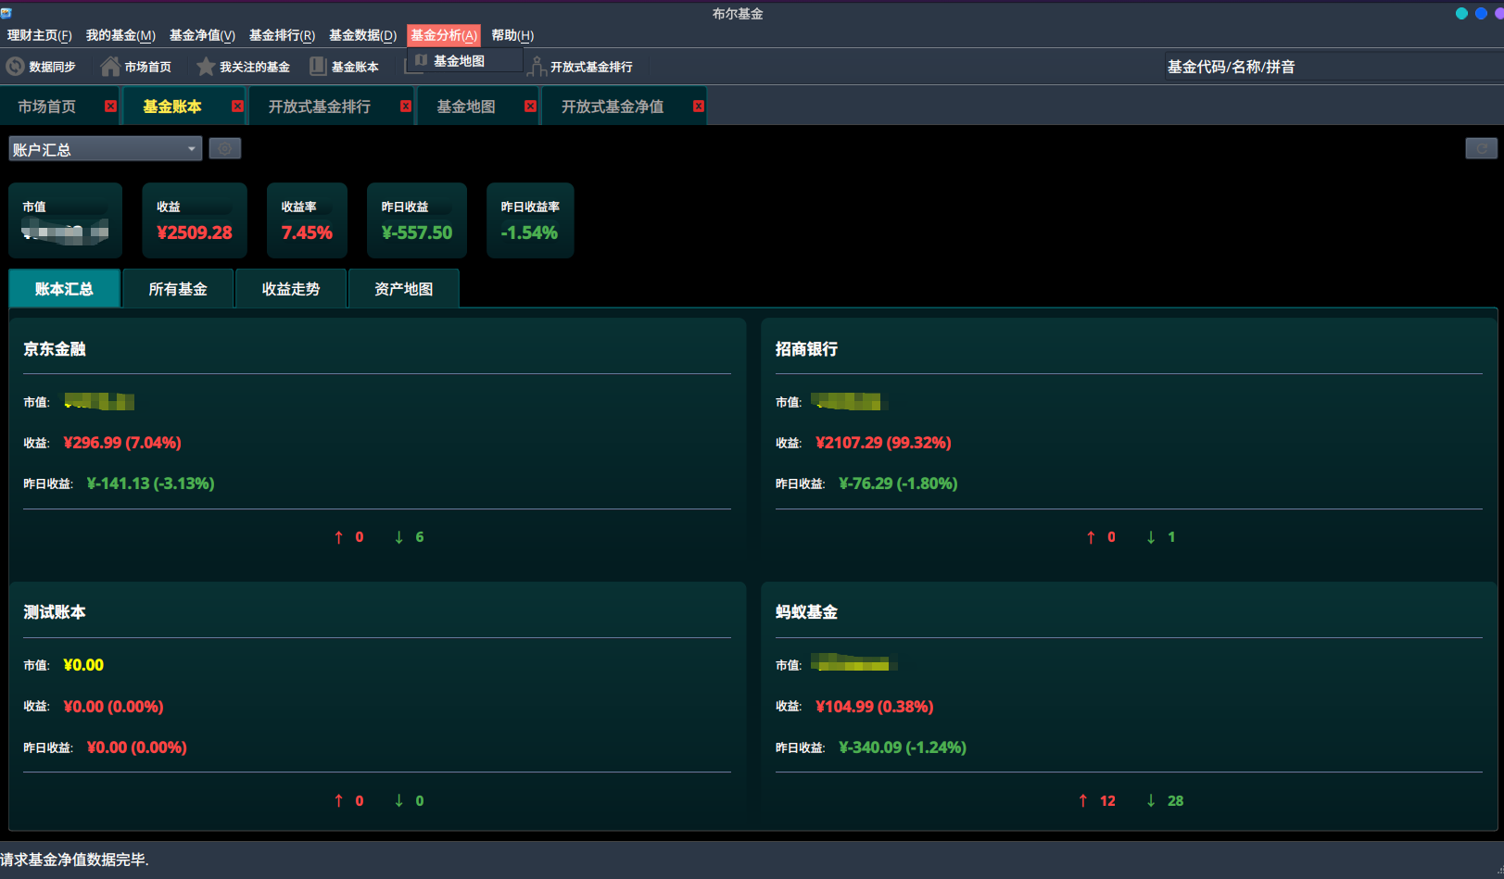The height and width of the screenshot is (879, 1504).
Task: Open the 蚂蚁基金 account title
Action: tap(806, 612)
